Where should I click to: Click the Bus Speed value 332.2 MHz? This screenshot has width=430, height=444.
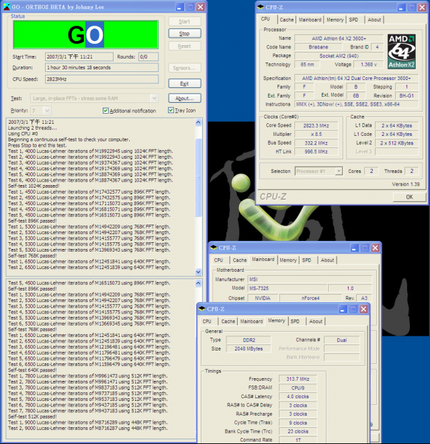[x=316, y=143]
